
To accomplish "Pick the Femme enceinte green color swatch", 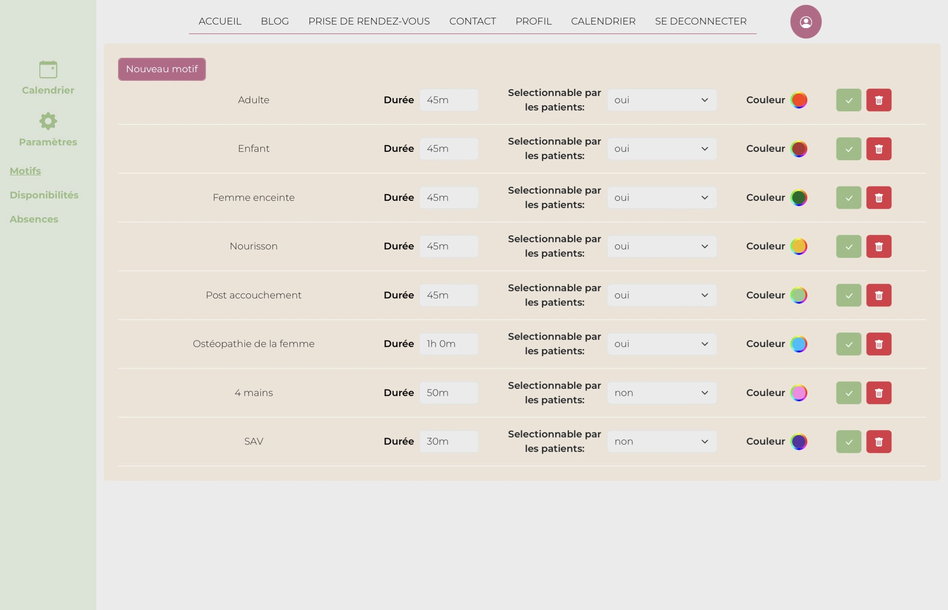I will click(799, 198).
